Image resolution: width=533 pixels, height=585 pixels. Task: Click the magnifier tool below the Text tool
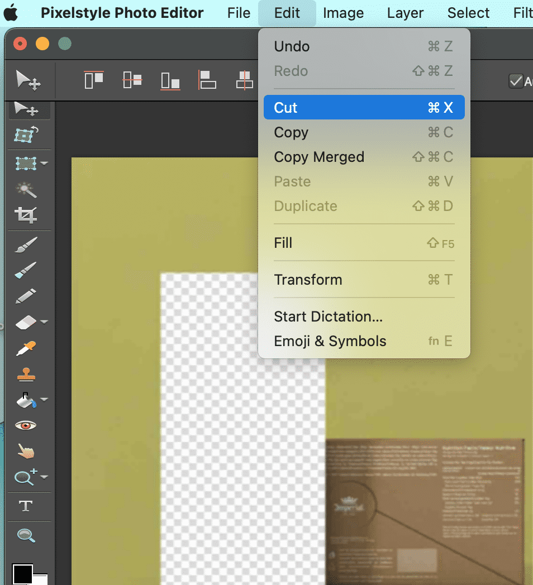click(26, 535)
